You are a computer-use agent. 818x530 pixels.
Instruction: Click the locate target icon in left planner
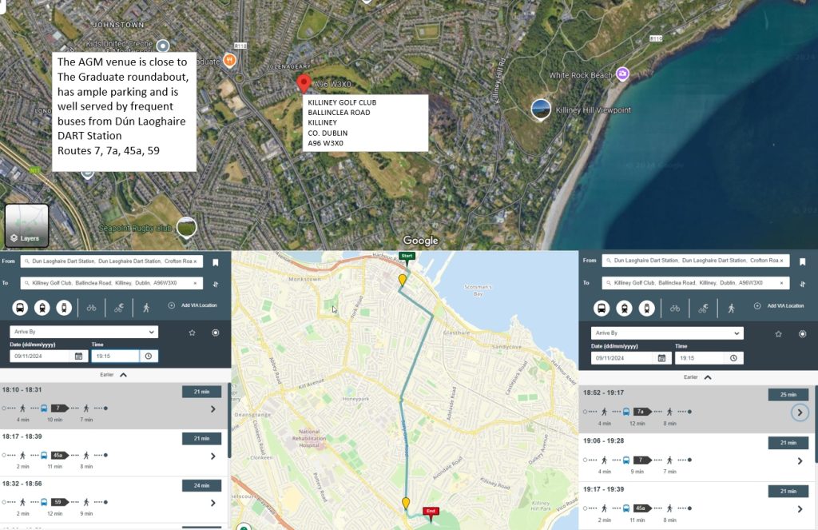pos(216,333)
